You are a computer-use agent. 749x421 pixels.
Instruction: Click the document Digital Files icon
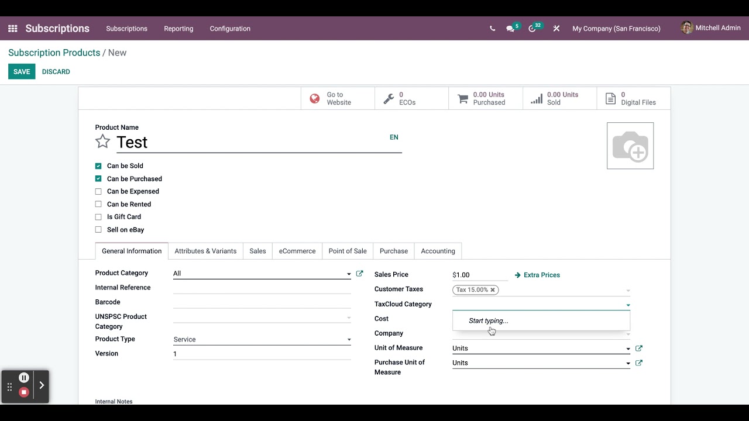pyautogui.click(x=610, y=99)
